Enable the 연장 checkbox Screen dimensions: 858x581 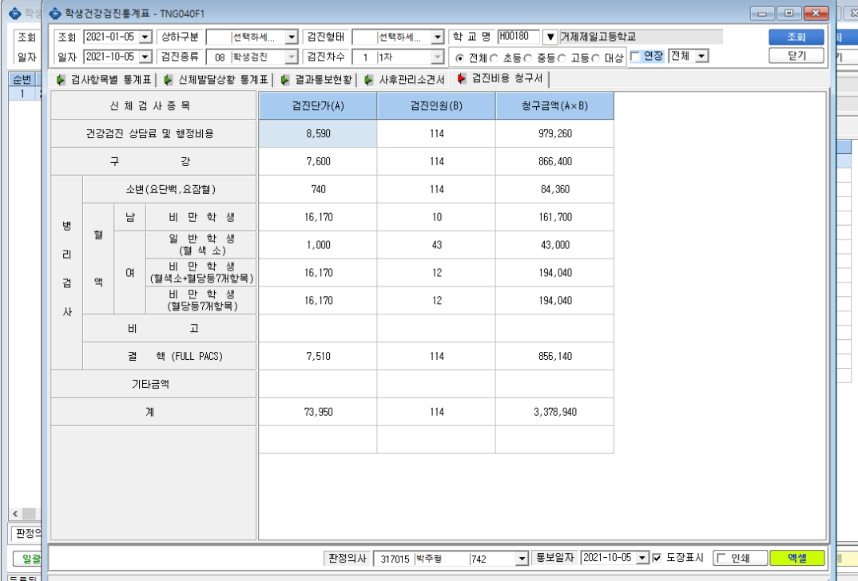pyautogui.click(x=635, y=57)
